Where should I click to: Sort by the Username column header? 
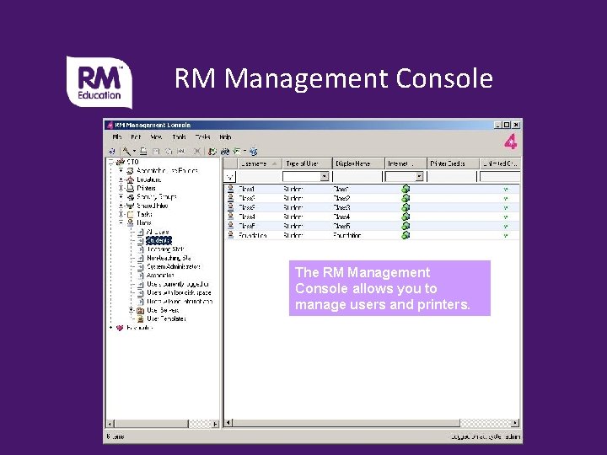pyautogui.click(x=260, y=163)
